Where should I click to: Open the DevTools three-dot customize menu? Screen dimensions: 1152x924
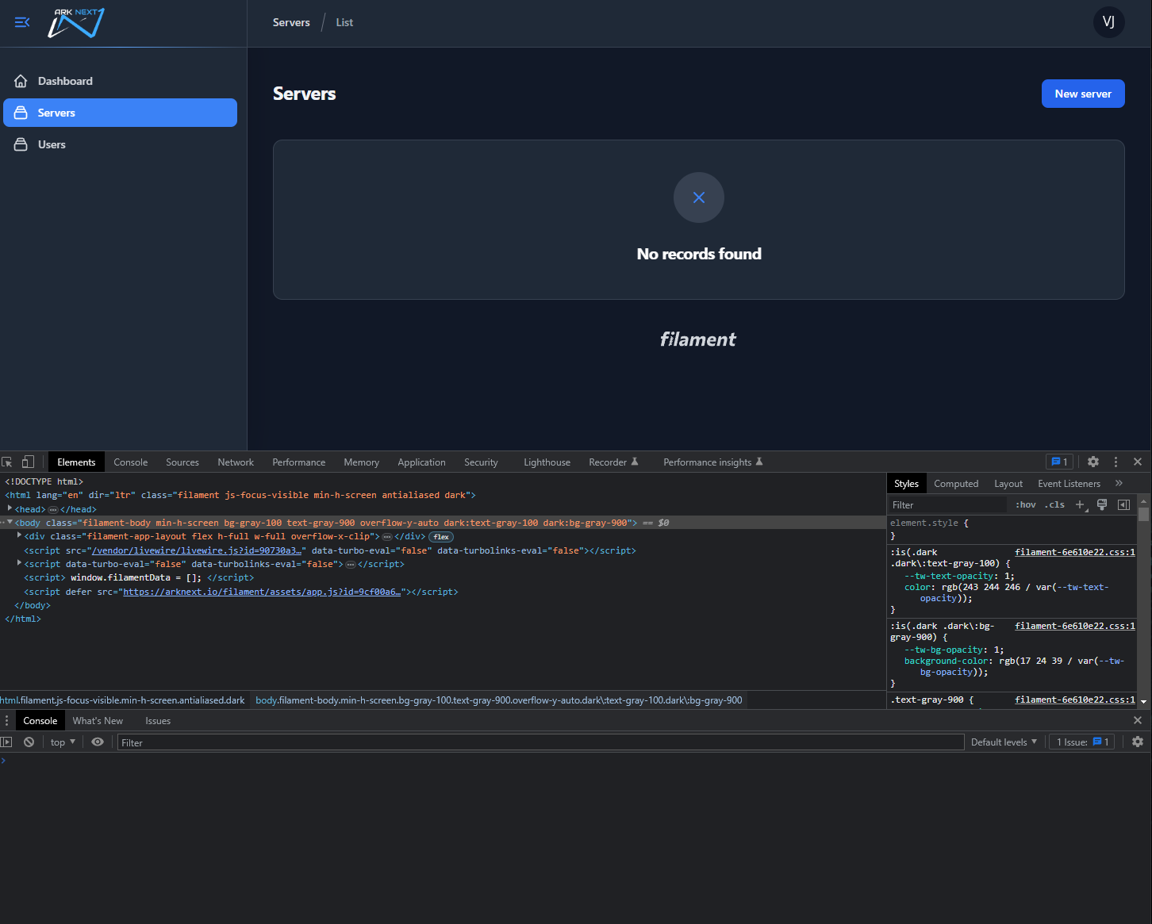point(1116,462)
